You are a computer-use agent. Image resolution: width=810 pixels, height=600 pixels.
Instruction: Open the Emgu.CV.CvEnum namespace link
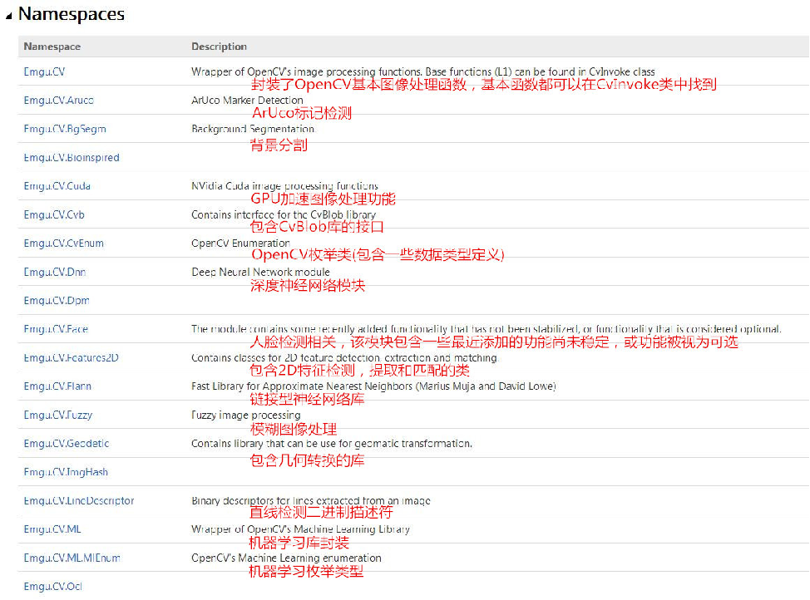(63, 243)
